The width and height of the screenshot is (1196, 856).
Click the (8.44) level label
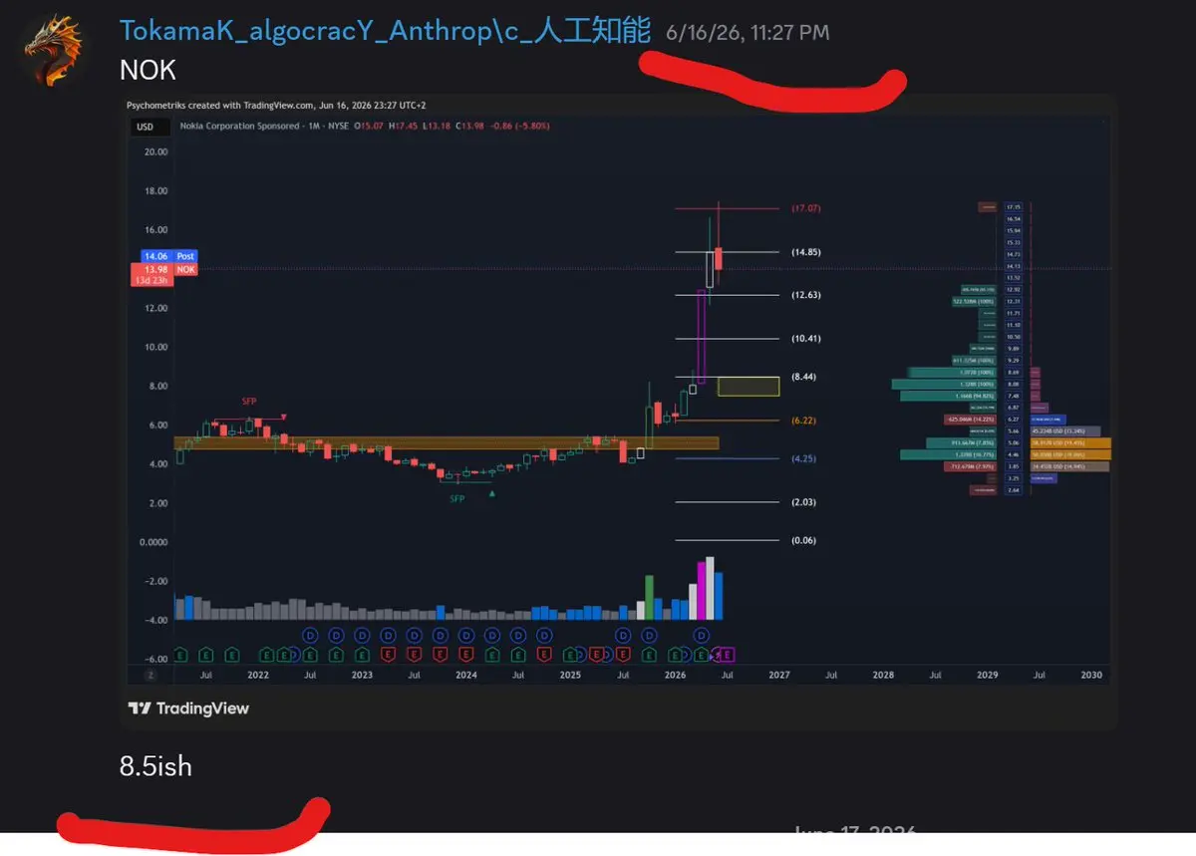click(x=805, y=378)
